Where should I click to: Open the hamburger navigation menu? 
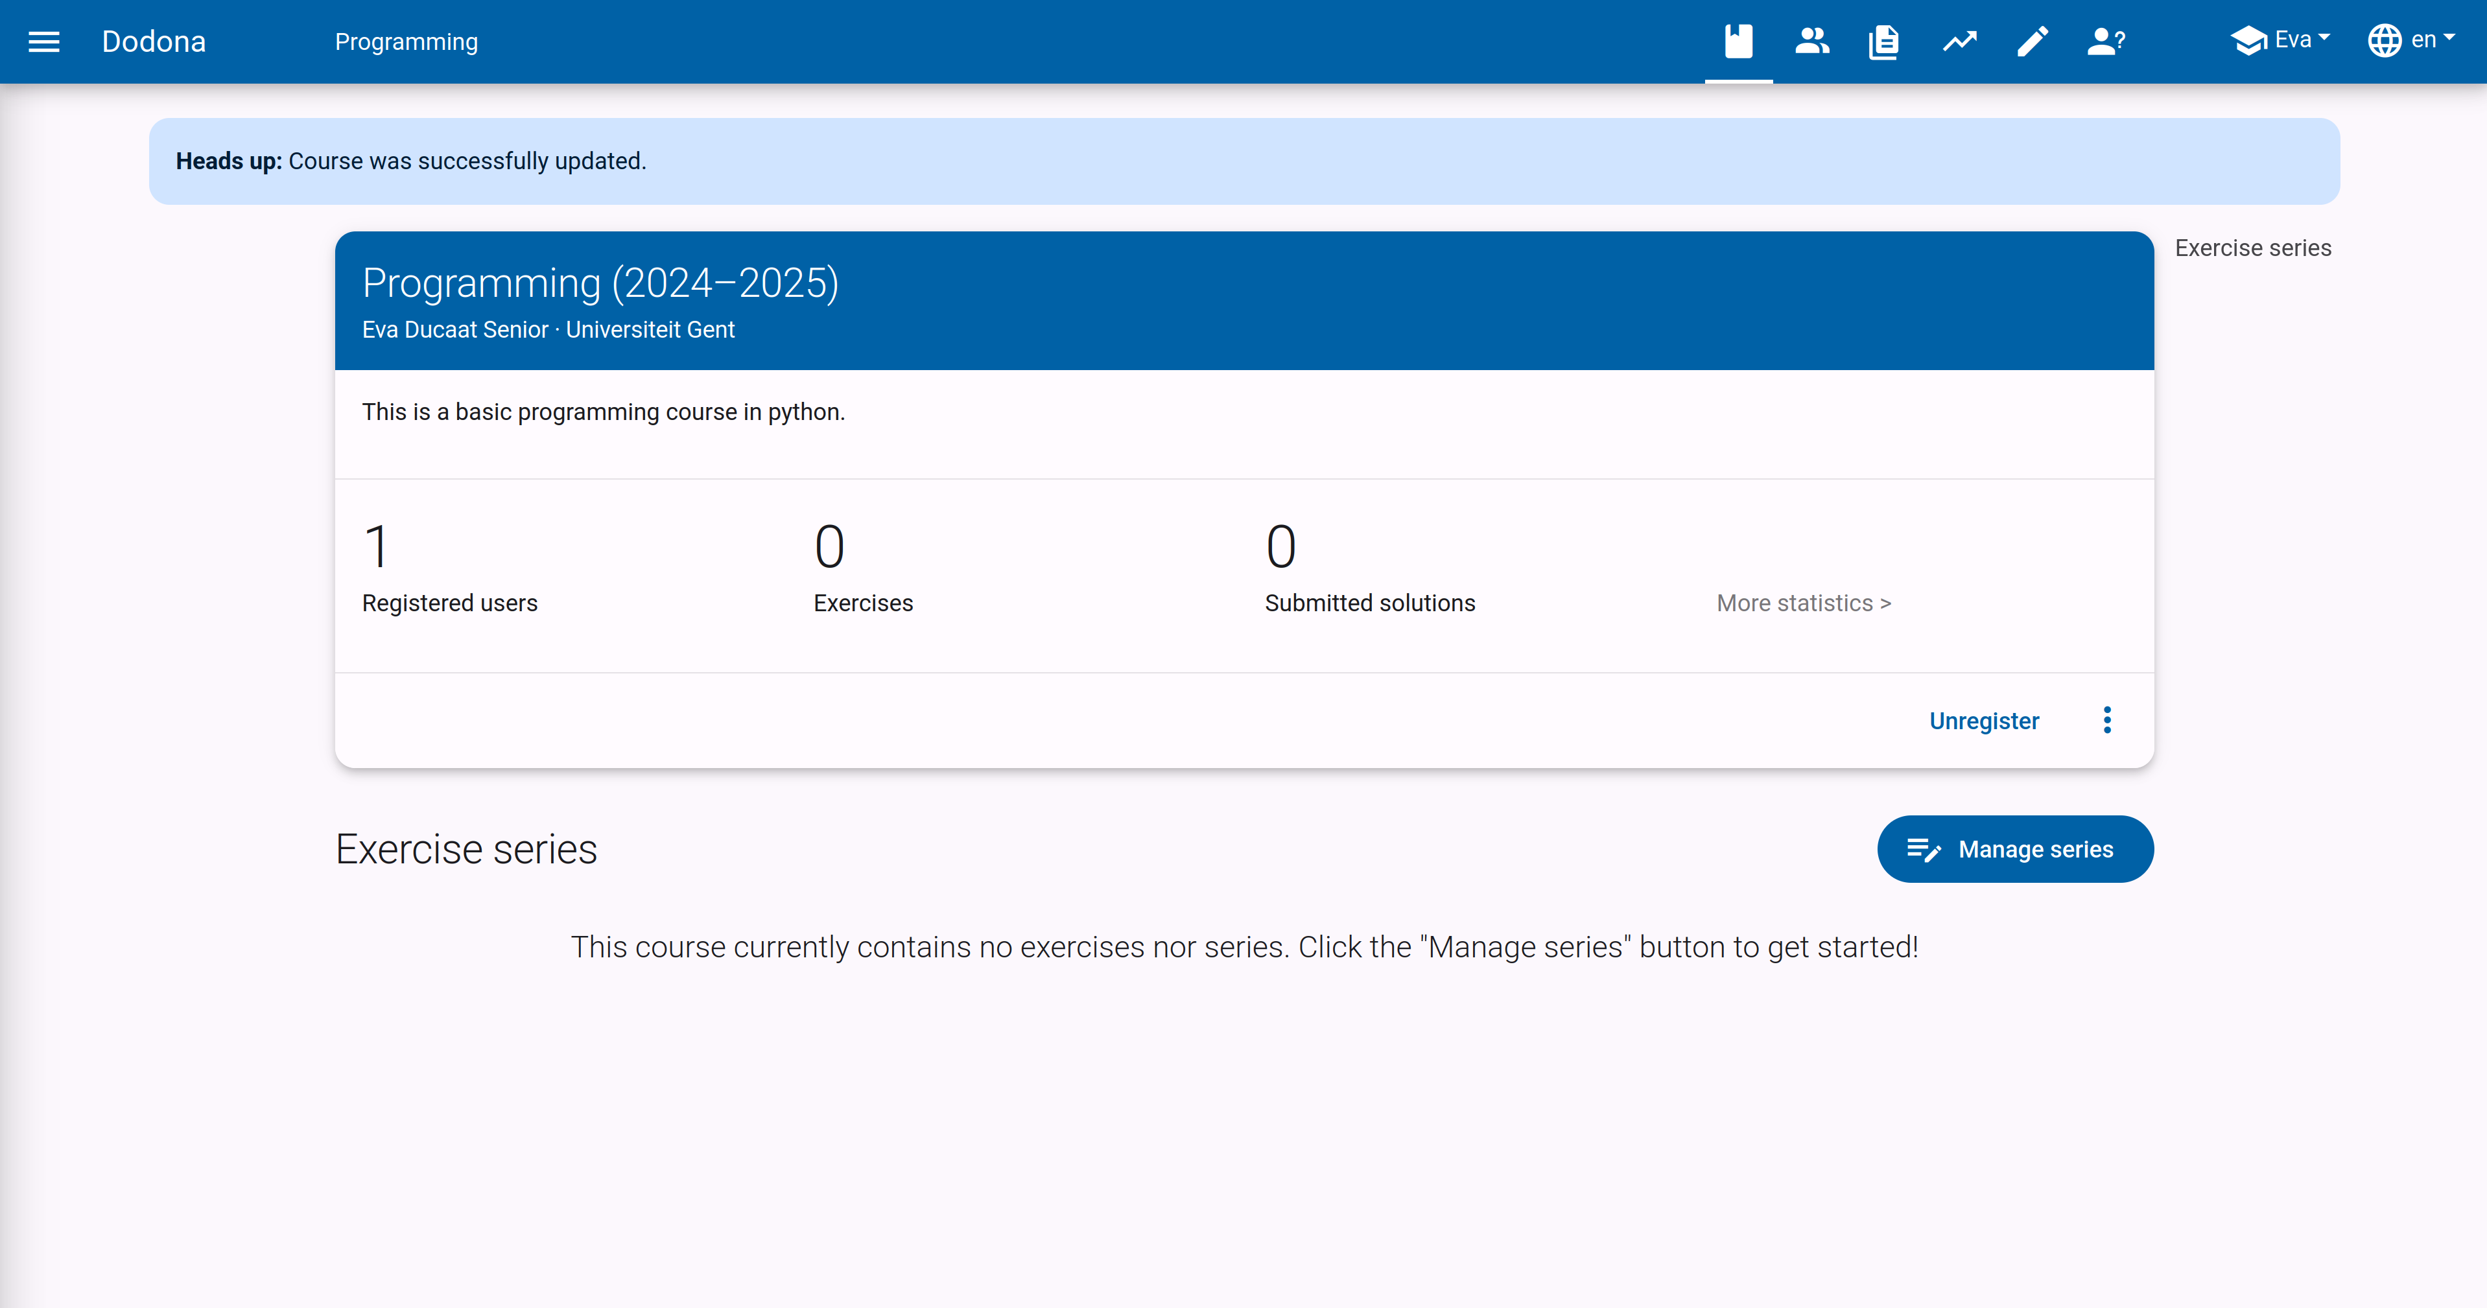click(43, 41)
